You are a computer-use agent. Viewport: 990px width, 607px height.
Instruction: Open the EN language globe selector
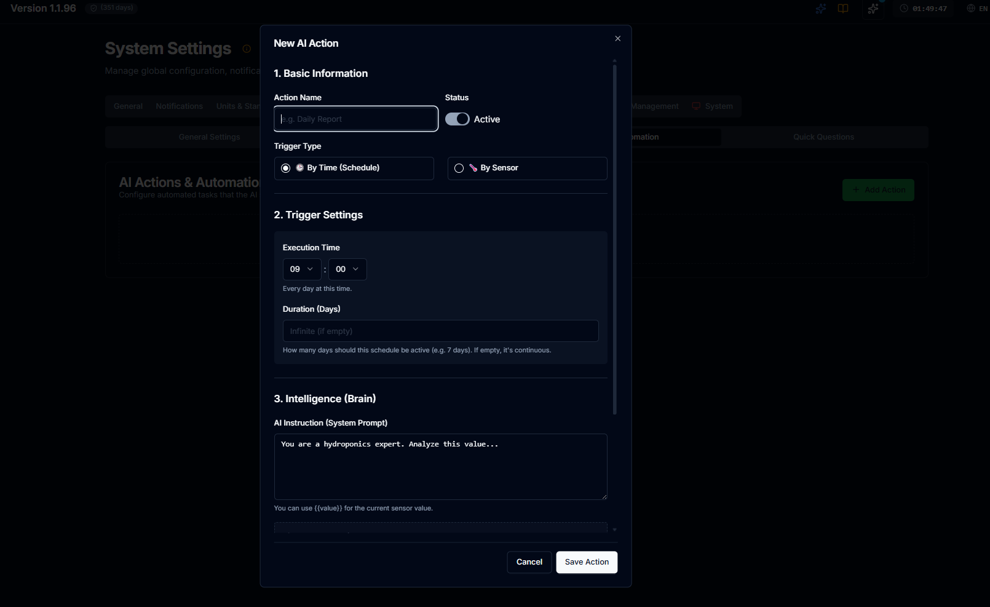(x=976, y=9)
